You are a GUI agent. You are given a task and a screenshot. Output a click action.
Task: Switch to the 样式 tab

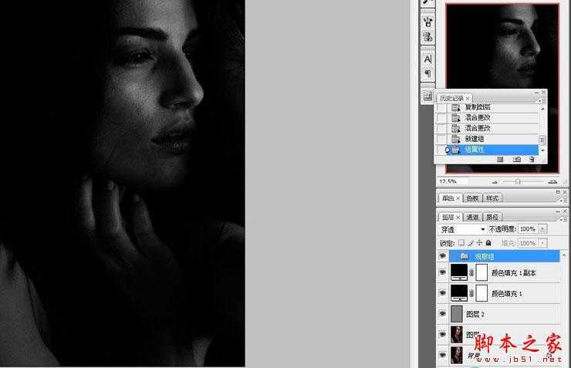pyautogui.click(x=492, y=198)
